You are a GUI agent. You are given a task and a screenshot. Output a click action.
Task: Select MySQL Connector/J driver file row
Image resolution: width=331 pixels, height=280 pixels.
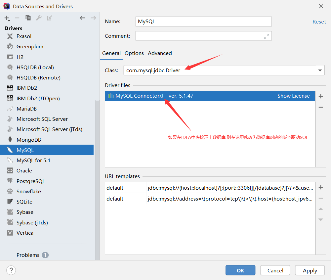click(x=210, y=96)
